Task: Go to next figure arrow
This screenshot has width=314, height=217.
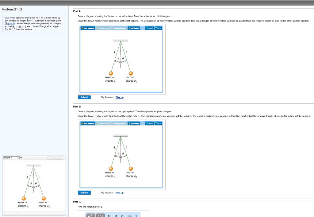Action: click(x=59, y=158)
